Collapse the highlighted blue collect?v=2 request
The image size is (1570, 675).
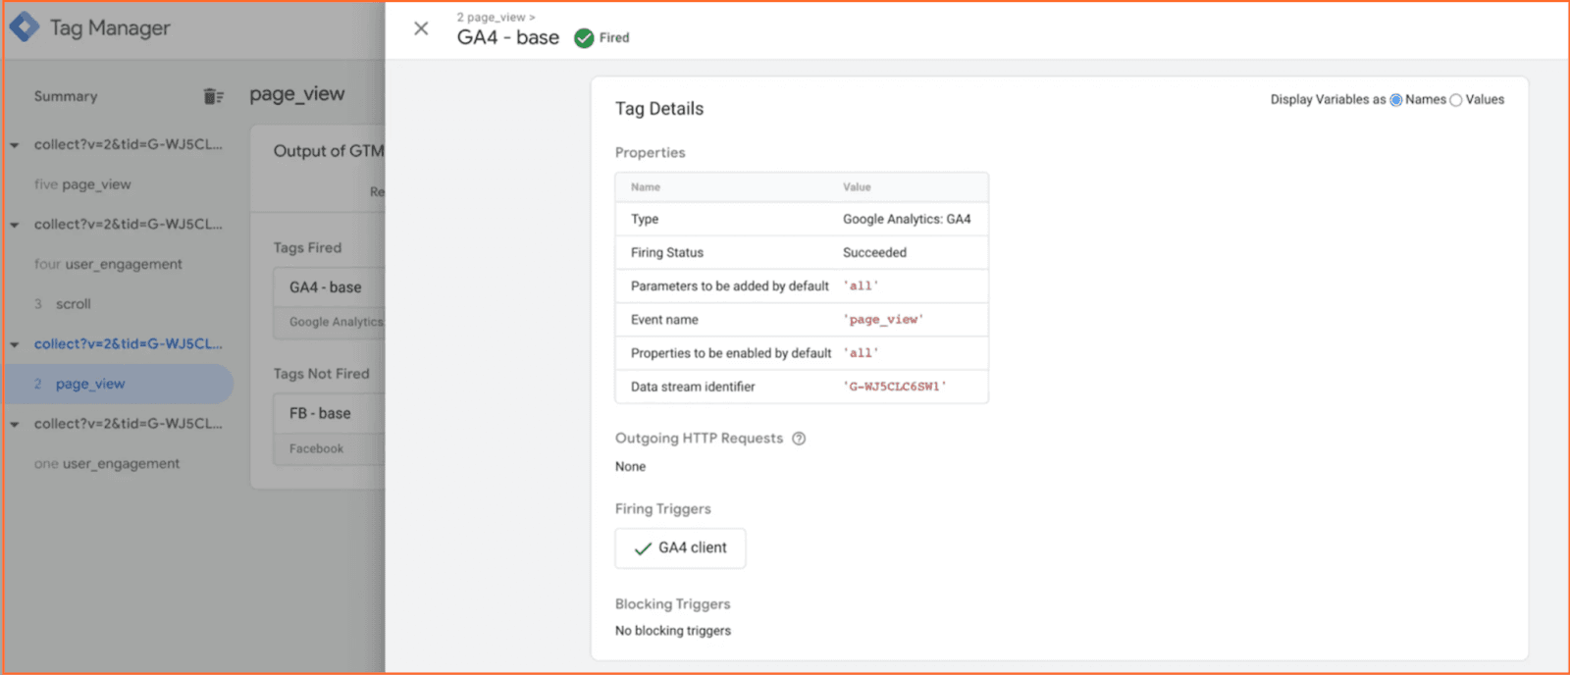[15, 344]
